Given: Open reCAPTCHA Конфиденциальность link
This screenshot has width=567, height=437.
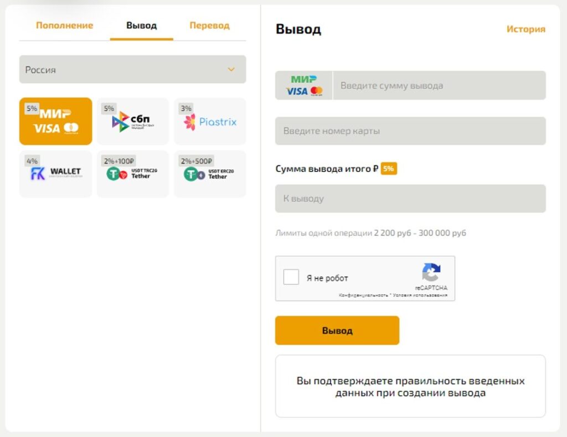Looking at the screenshot, I should (x=363, y=295).
